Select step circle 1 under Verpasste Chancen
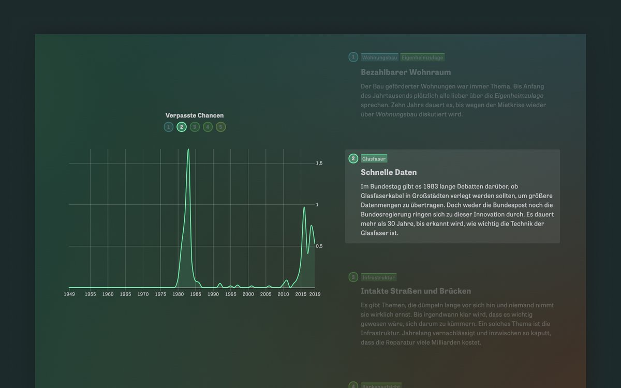 168,126
